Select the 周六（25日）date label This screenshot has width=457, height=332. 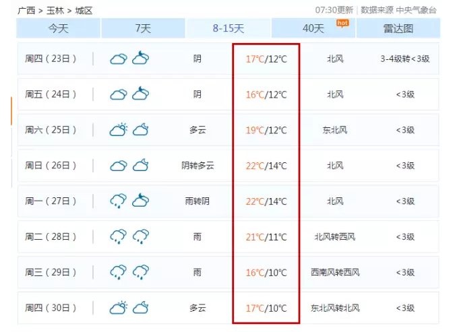[x=51, y=130]
